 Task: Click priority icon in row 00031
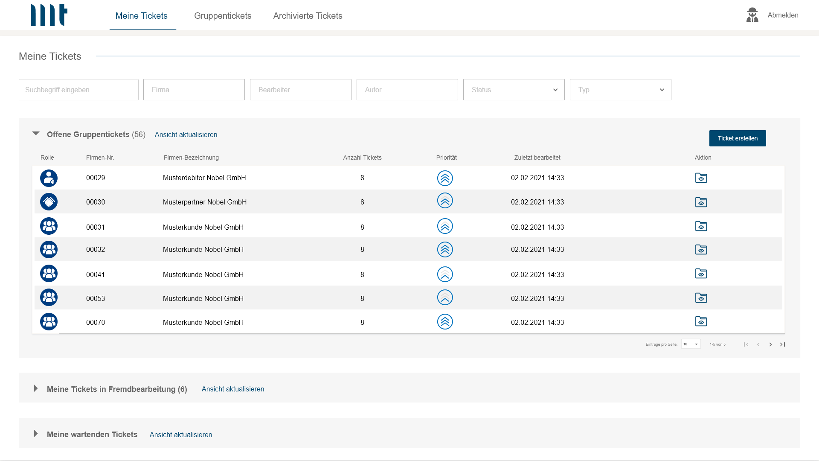(x=445, y=226)
